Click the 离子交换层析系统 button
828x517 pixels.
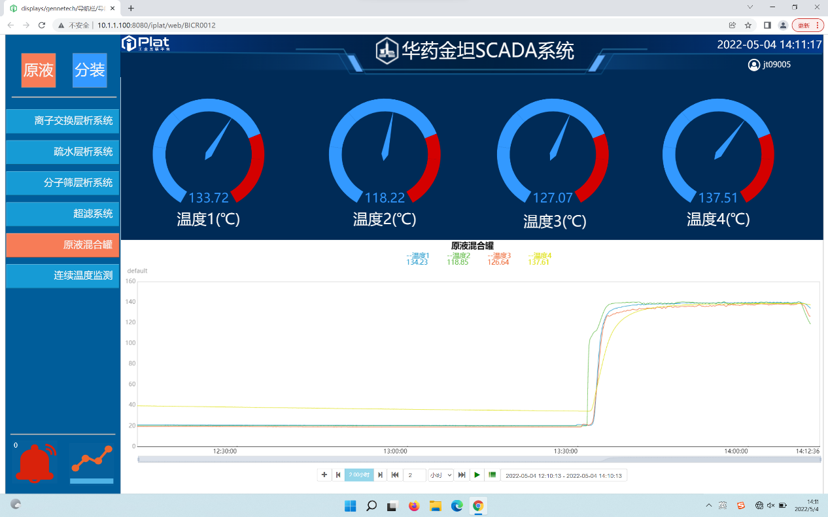[x=63, y=121]
